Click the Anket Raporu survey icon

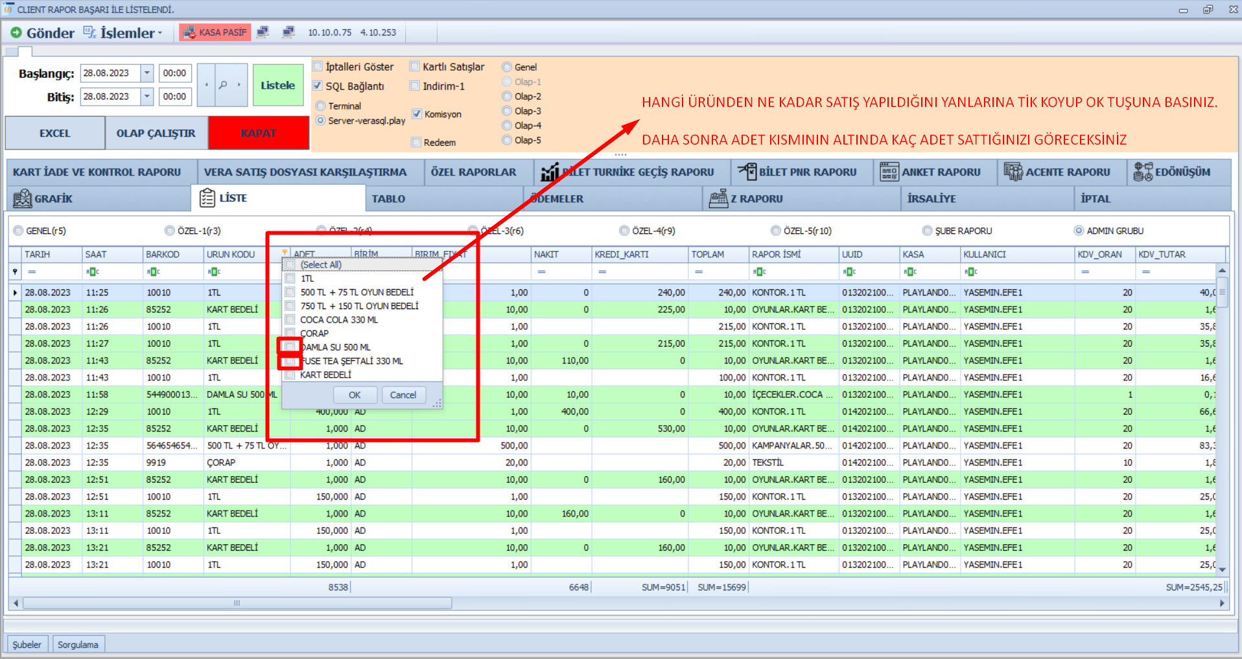click(x=889, y=172)
